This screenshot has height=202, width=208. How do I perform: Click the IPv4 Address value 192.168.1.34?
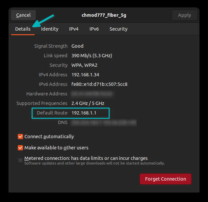[x=85, y=75]
